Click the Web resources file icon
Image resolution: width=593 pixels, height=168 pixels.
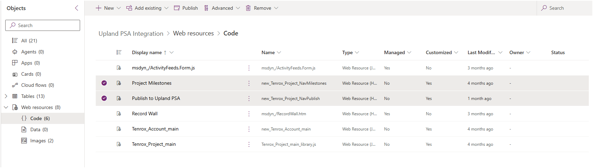(x=15, y=107)
